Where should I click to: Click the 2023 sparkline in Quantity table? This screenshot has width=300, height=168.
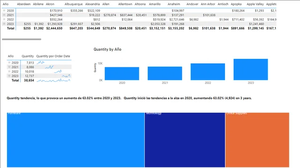(x=66, y=76)
